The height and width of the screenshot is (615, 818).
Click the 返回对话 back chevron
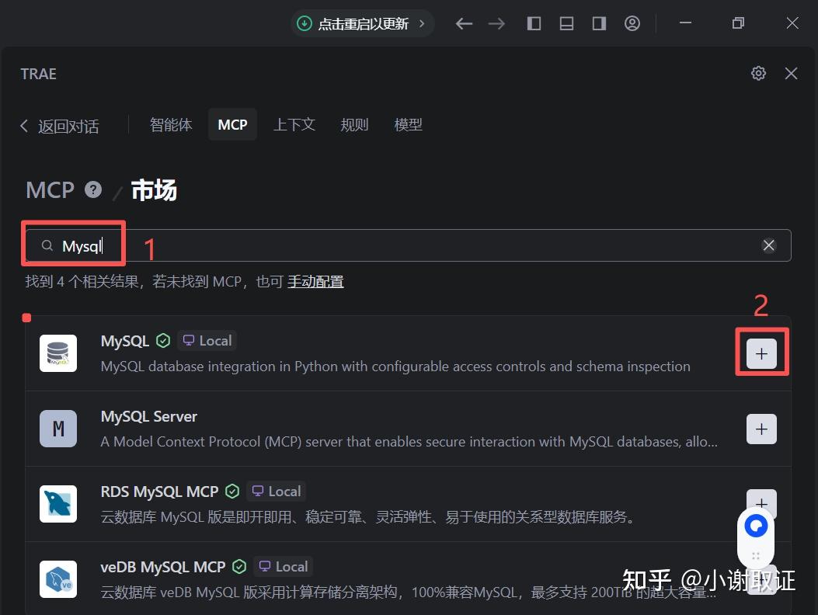pyautogui.click(x=24, y=126)
